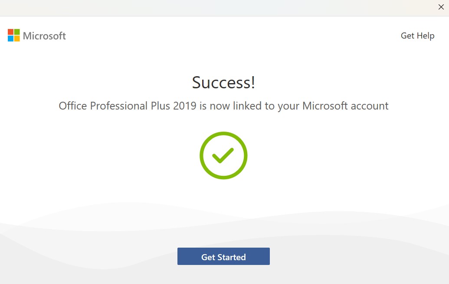Open the Get Help link
Screen dimensions: 449x284
coord(417,35)
